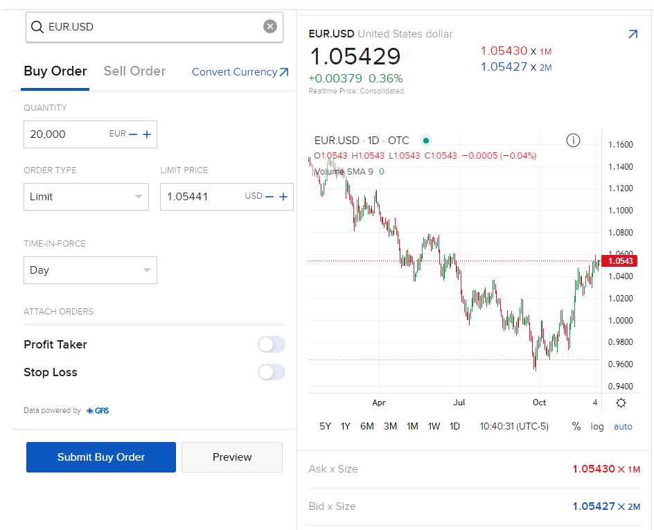Set chart range to 1Y
The width and height of the screenshot is (654, 530).
pyautogui.click(x=345, y=426)
